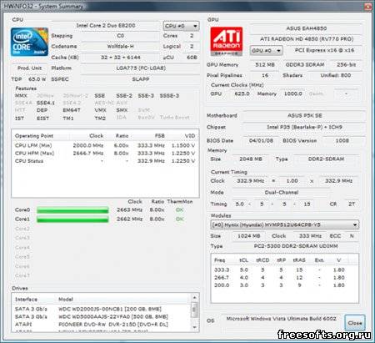The image size is (375, 343).
Task: Click the CPU HFM (Max) operating point row
Action: click(x=105, y=153)
